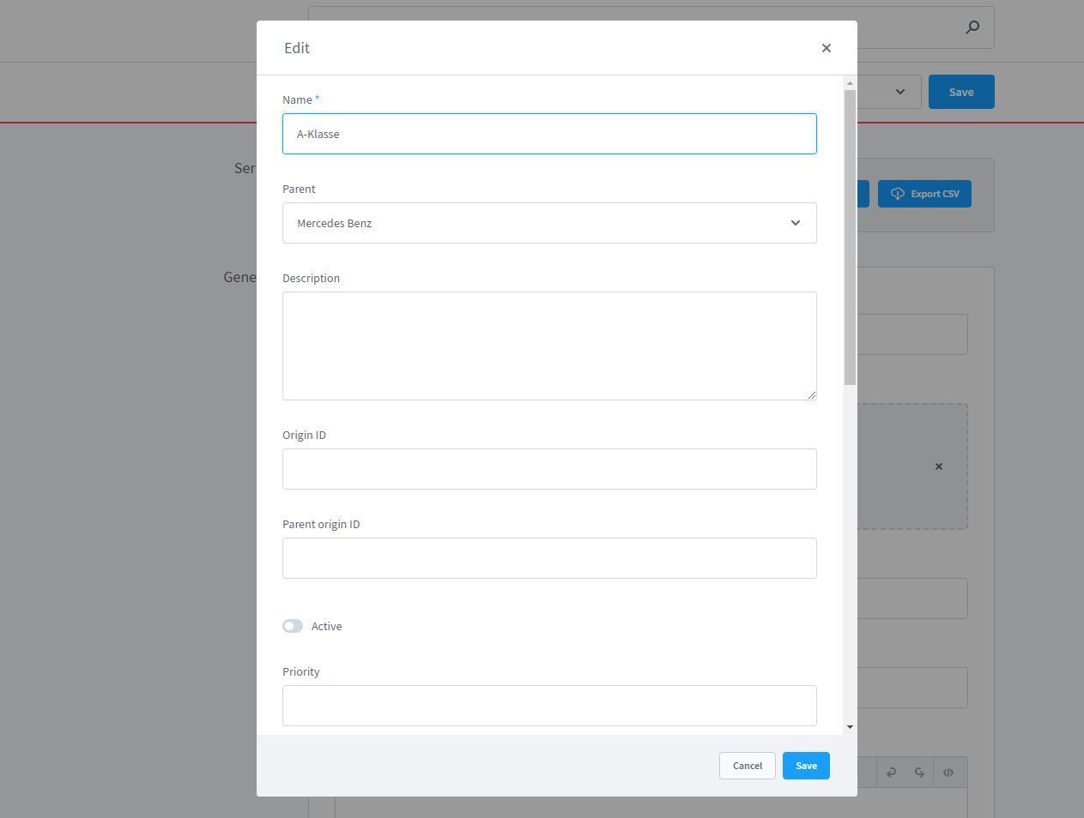Click the dialog vertical scrollbar thumb

[850, 238]
